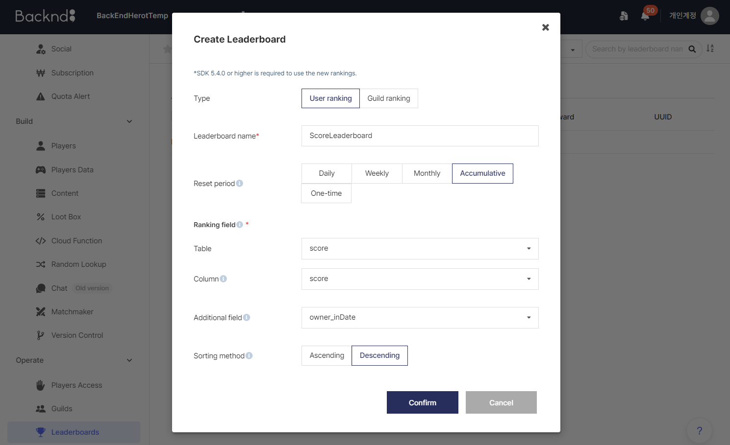Collapse the Operate section chevron

tap(129, 360)
